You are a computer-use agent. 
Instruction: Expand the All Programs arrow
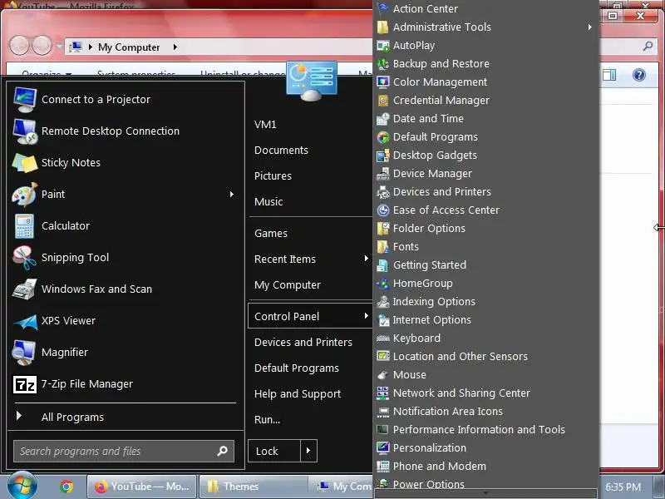(x=18, y=415)
